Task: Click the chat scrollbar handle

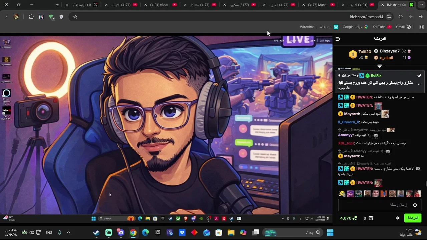Action: click(x=426, y=184)
